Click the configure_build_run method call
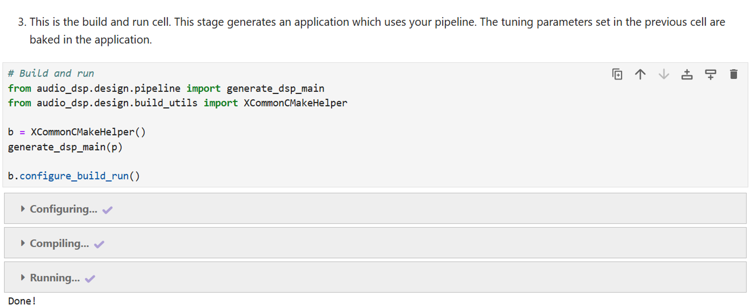 [74, 176]
